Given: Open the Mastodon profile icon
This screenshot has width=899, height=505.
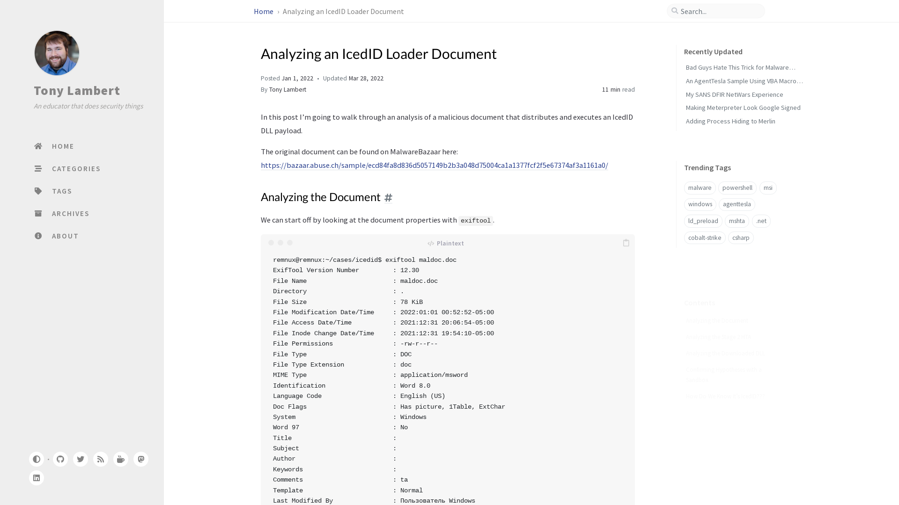Looking at the screenshot, I should tap(141, 459).
